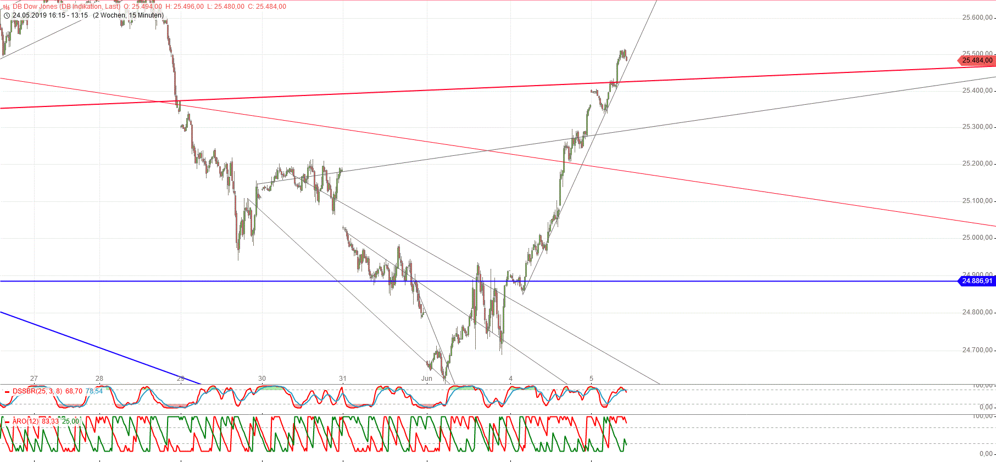The image size is (996, 462).
Task: Click the 25.400,00 price axis label
Action: [977, 91]
